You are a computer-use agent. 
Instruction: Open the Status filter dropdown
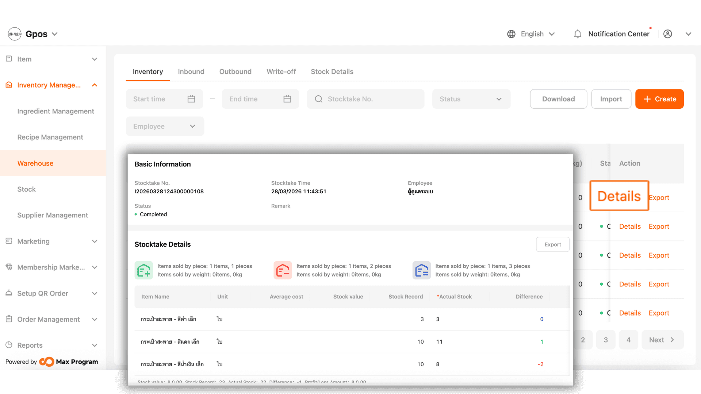point(471,99)
